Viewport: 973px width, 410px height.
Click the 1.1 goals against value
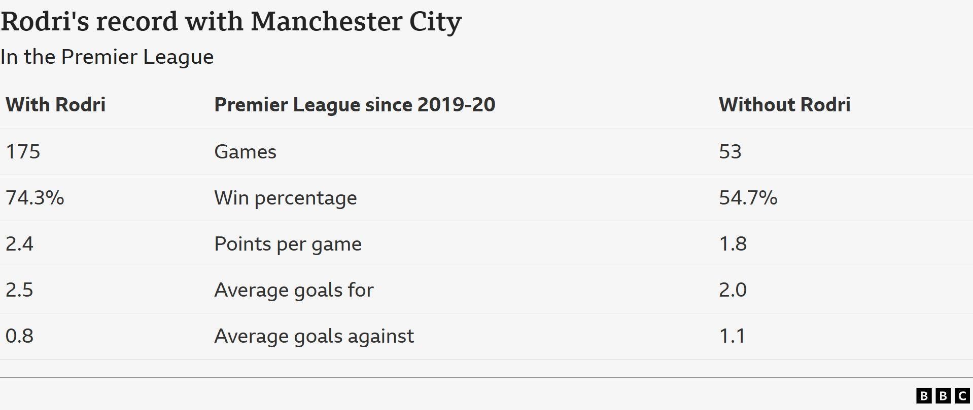click(x=733, y=336)
